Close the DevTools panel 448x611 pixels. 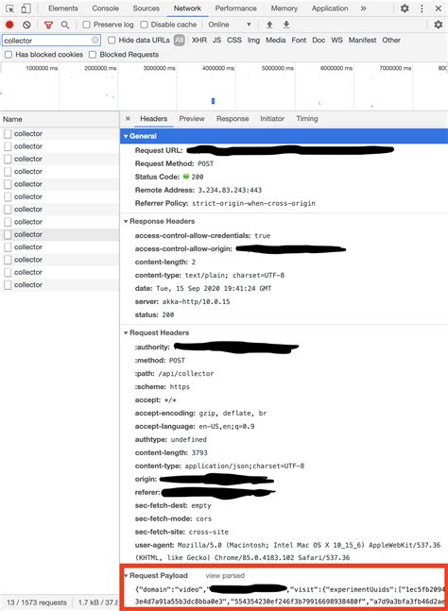coord(439,8)
